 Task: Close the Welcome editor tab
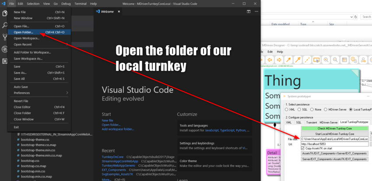pyautogui.click(x=119, y=11)
